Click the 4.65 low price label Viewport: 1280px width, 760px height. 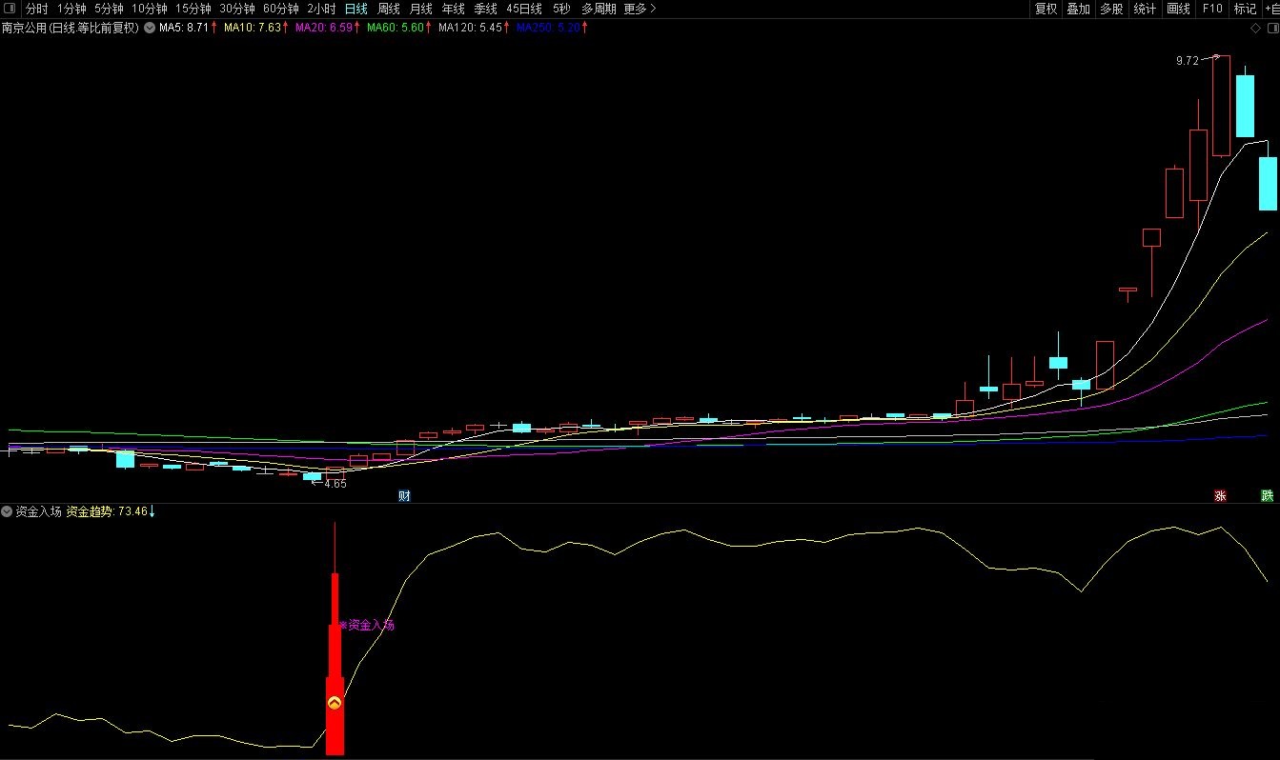[335, 484]
